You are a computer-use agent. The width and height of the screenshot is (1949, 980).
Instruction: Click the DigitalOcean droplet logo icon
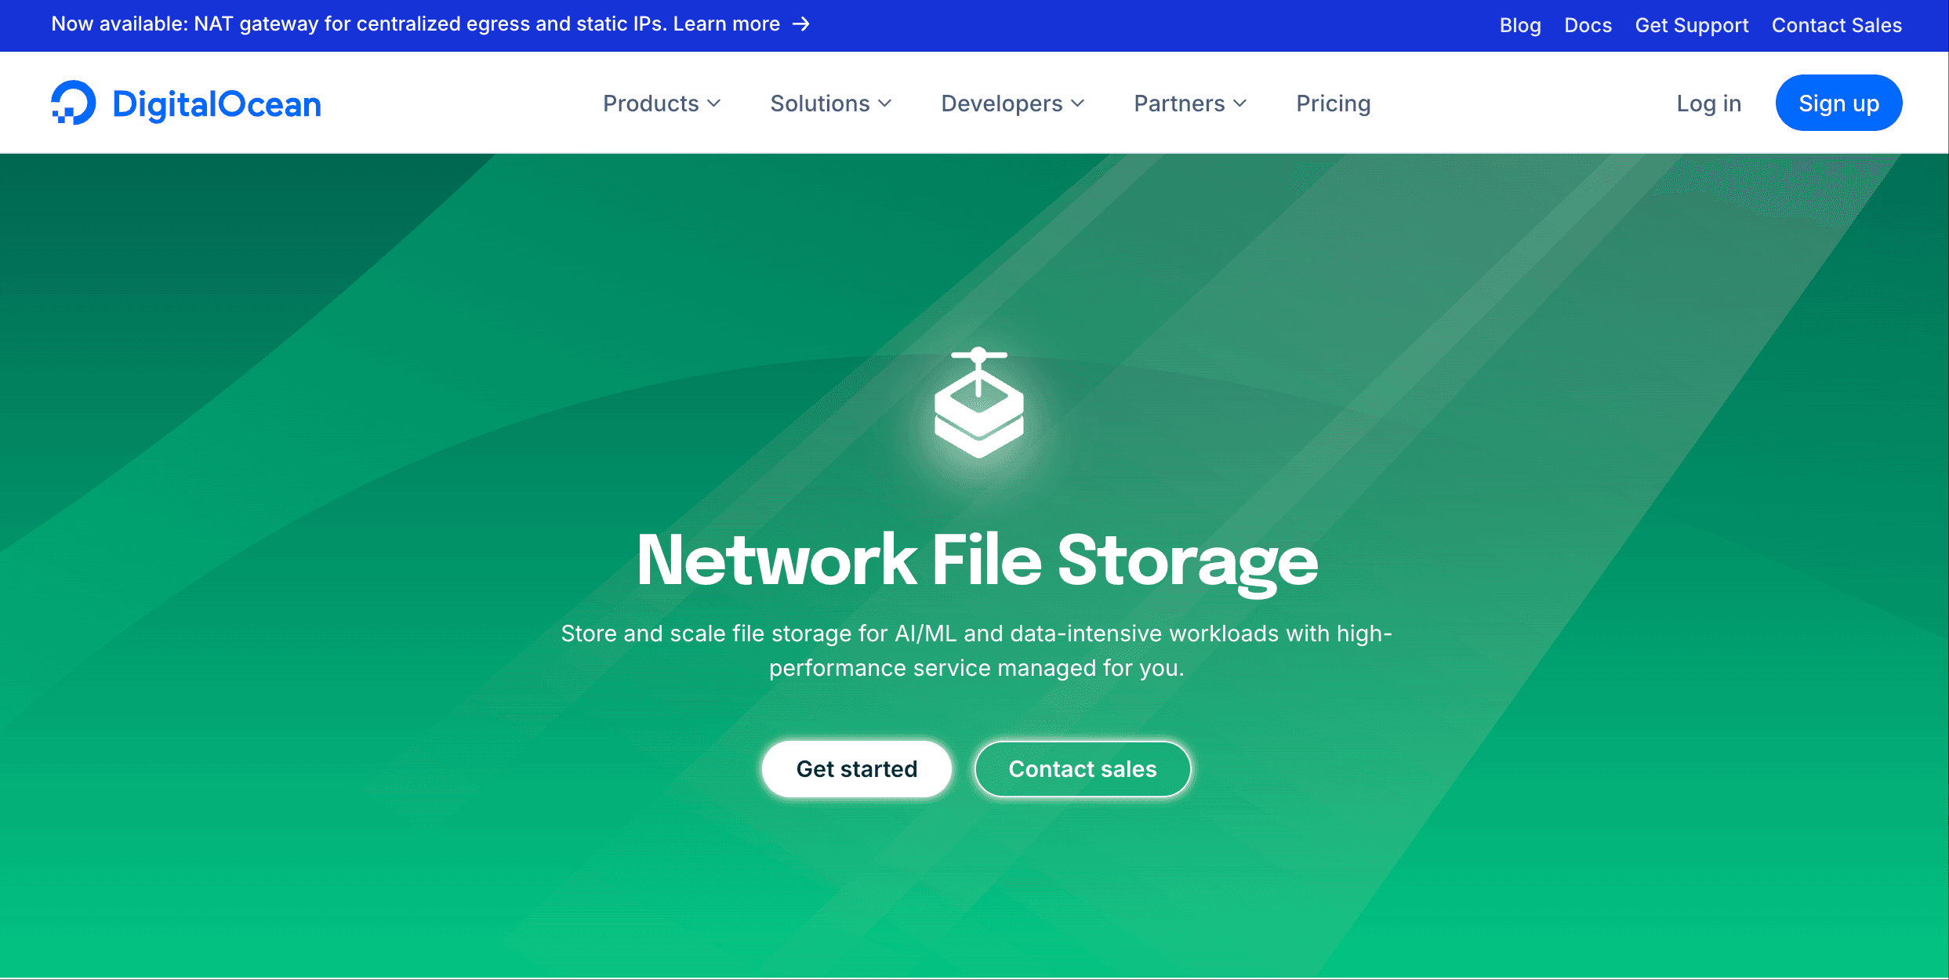coord(73,103)
